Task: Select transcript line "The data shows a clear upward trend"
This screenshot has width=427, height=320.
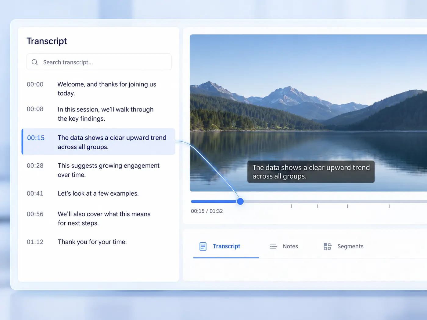Action: 112,138
